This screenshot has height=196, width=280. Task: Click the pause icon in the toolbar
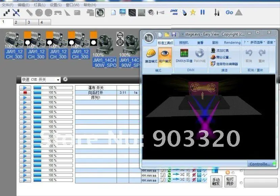coord(203,12)
